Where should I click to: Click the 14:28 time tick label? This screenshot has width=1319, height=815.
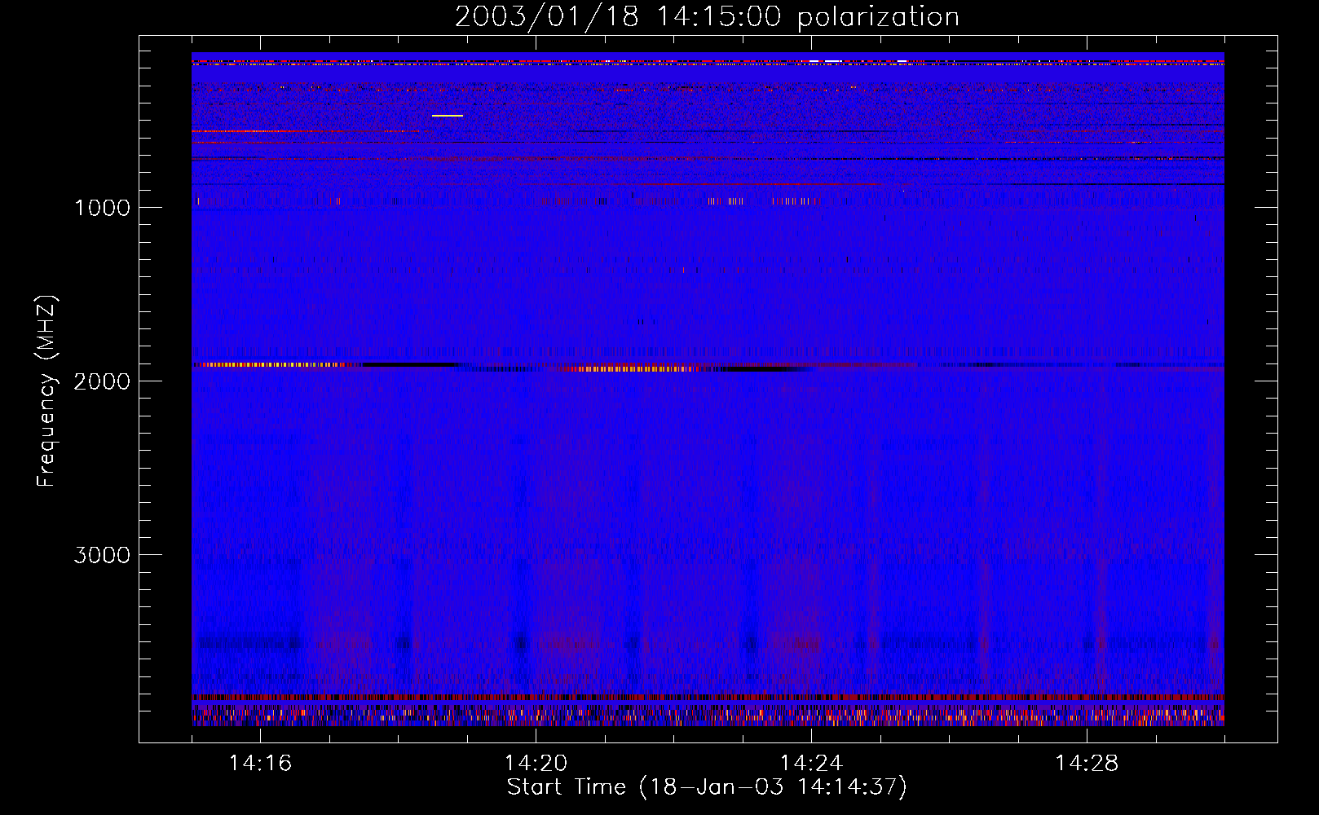click(1087, 763)
